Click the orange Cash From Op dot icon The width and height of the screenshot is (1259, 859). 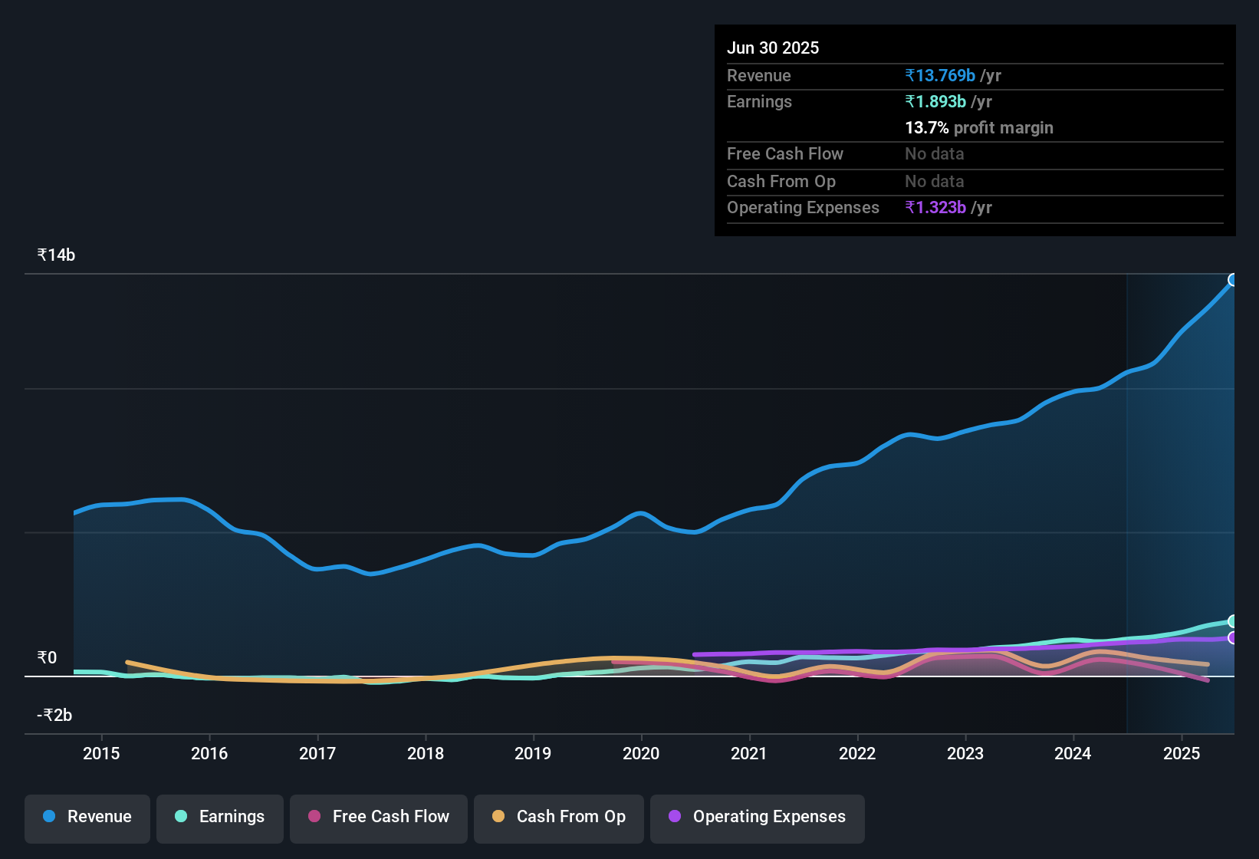tap(498, 817)
